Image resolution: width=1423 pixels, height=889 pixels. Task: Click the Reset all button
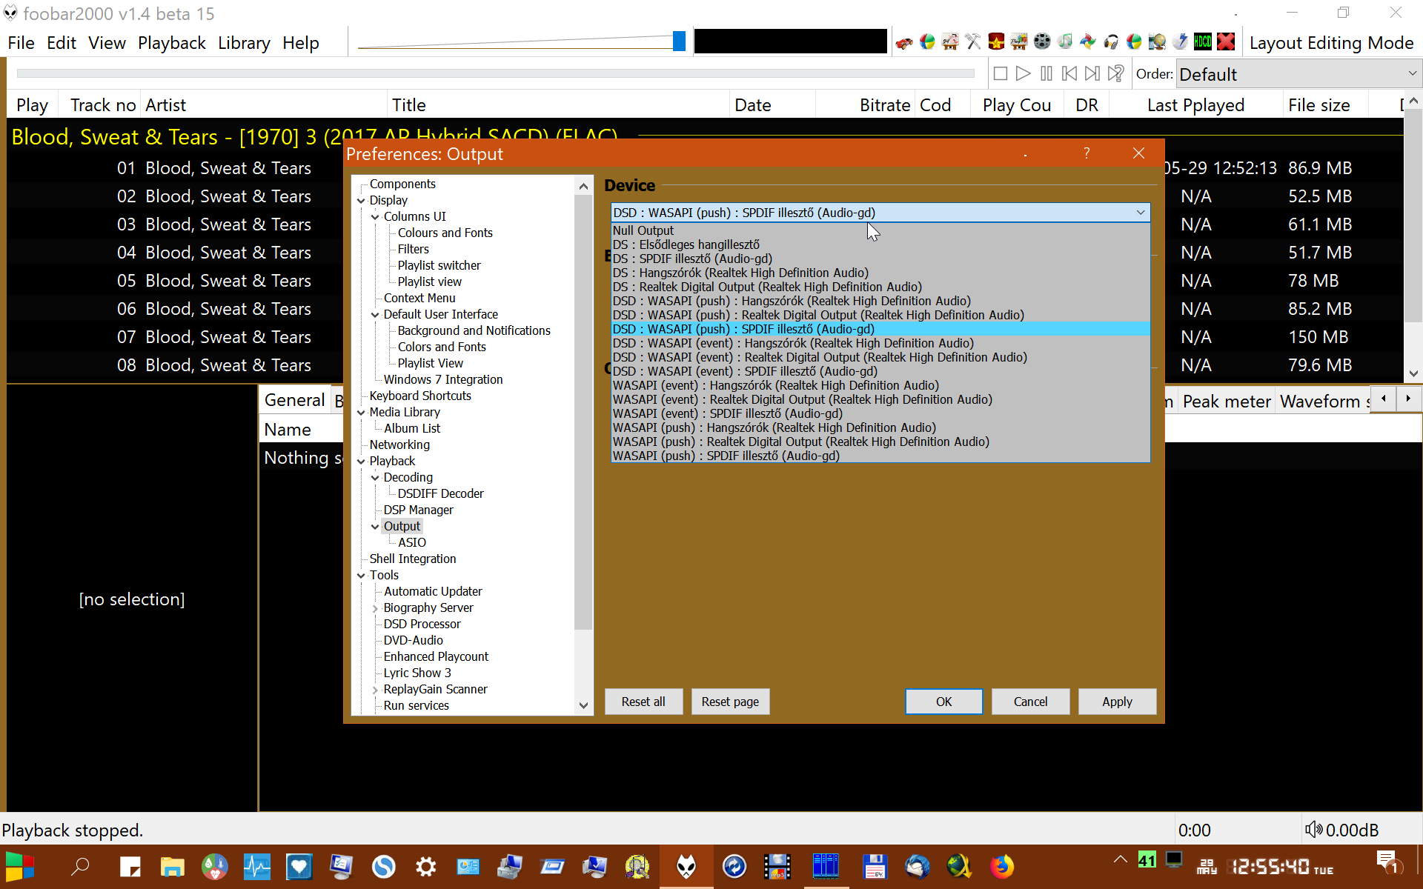click(x=643, y=702)
